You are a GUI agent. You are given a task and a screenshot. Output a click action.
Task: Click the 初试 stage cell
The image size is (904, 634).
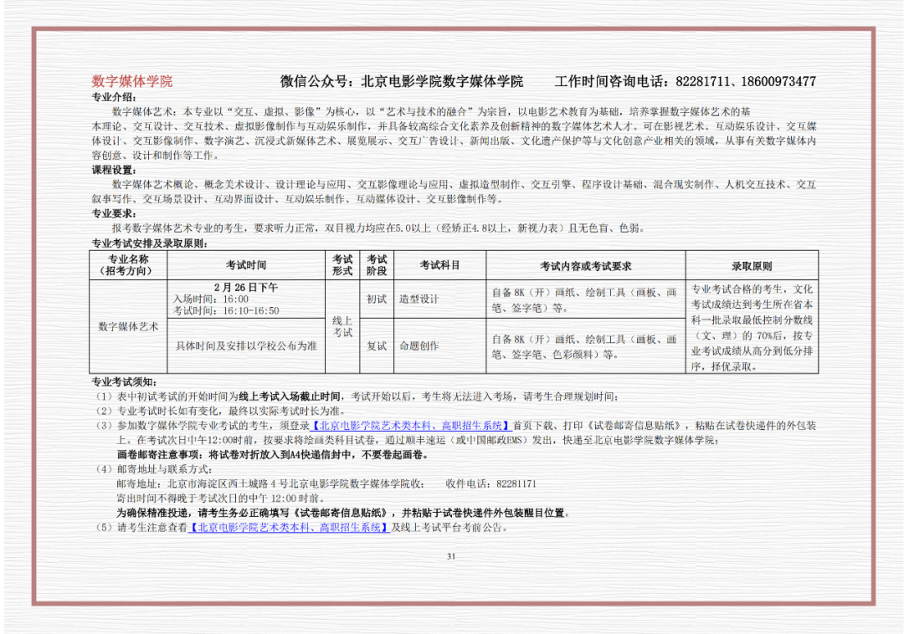pos(377,299)
